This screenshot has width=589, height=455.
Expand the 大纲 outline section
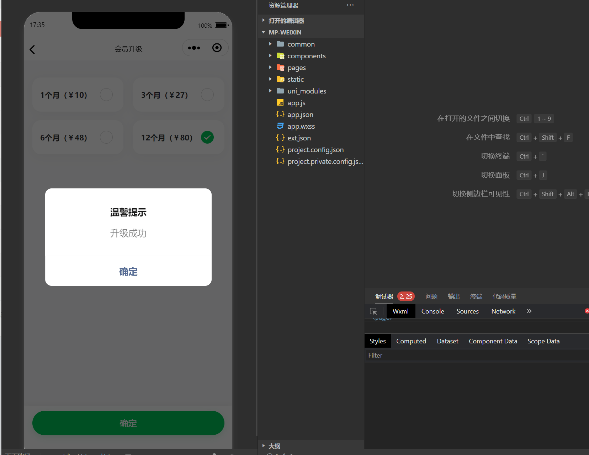pos(264,446)
